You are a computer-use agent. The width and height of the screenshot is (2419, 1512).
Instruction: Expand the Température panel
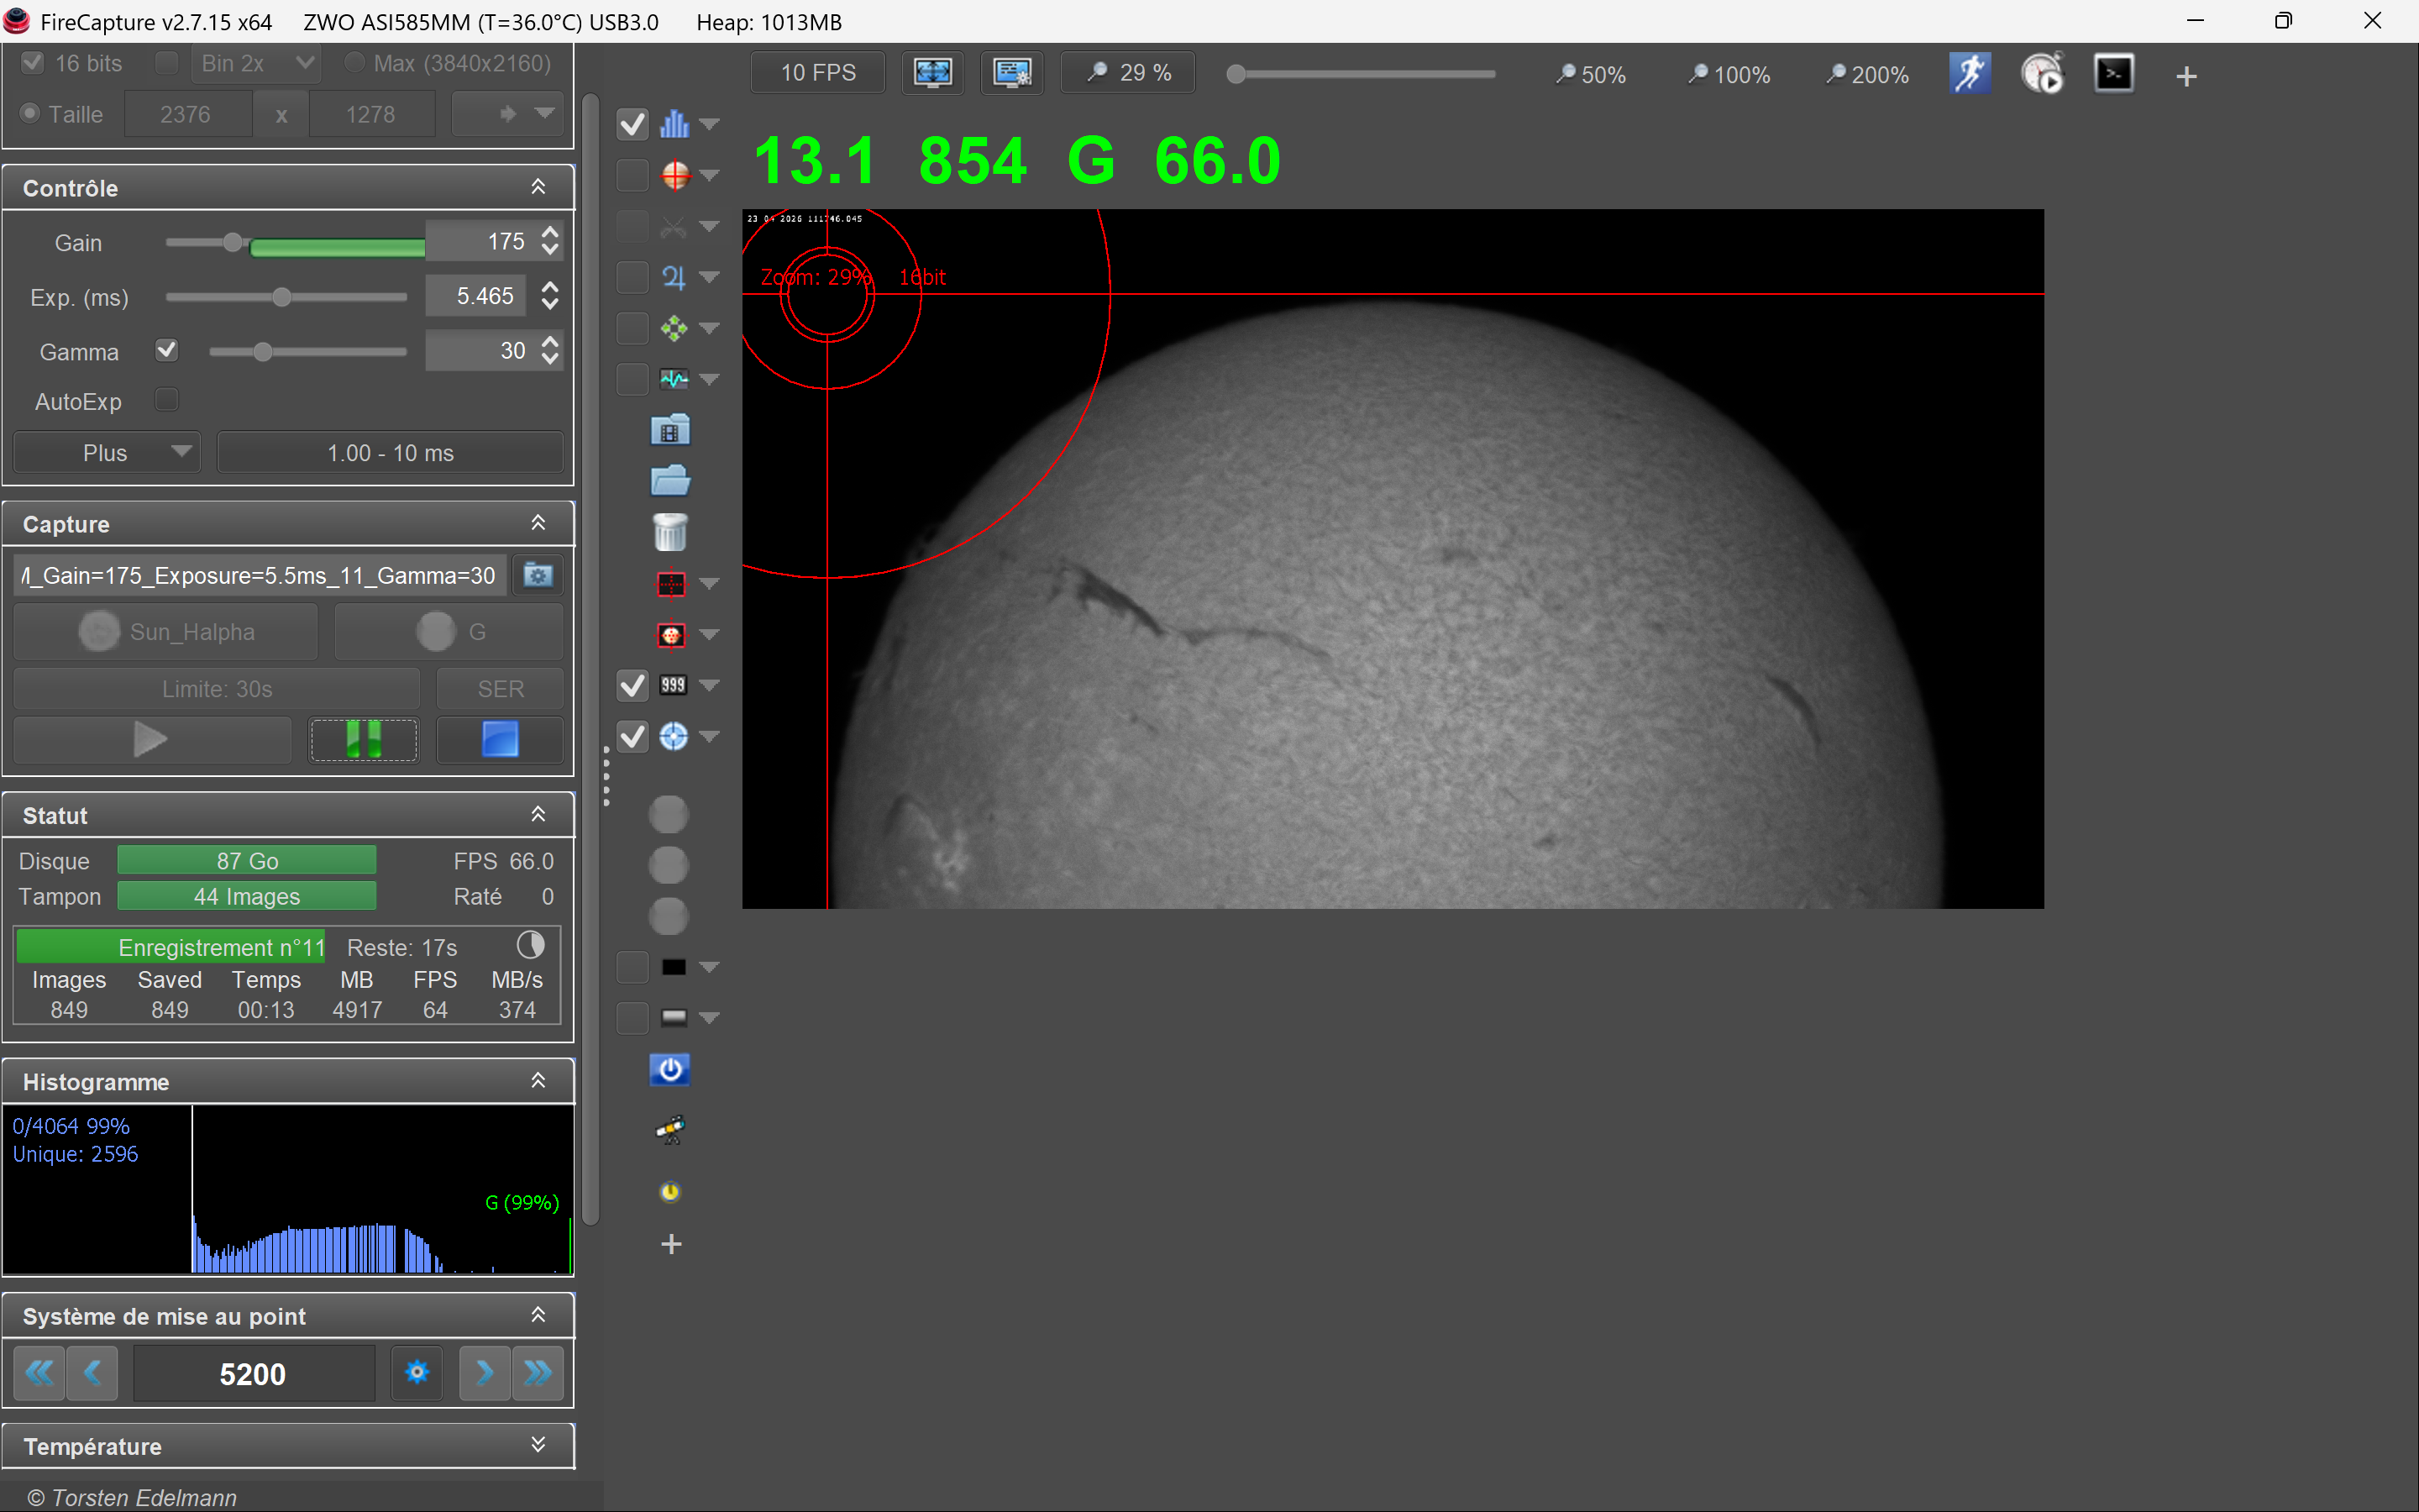tap(538, 1444)
